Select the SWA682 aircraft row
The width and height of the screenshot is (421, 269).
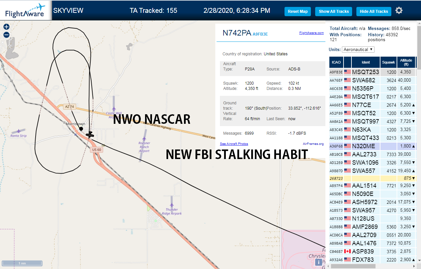373,80
